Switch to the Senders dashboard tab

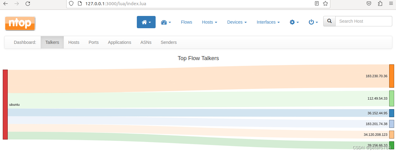169,42
